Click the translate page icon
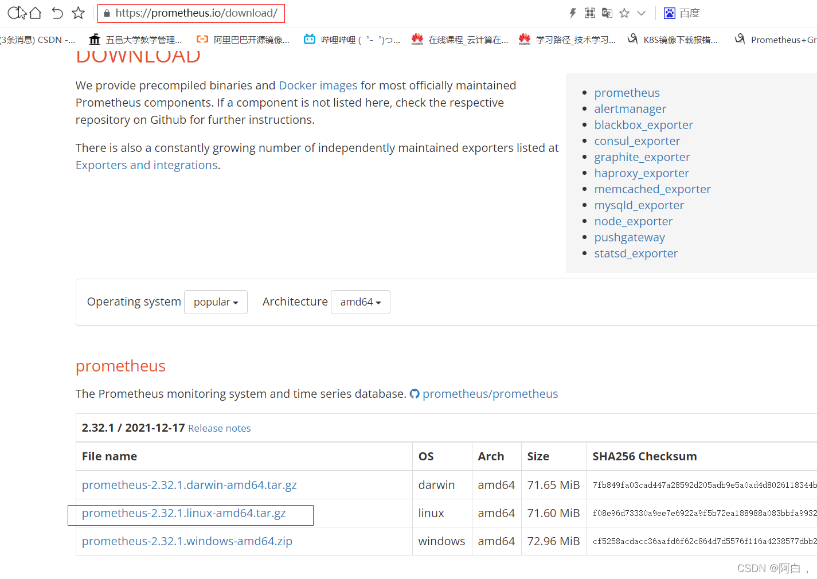 (607, 13)
